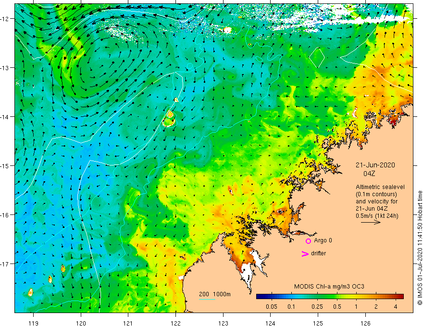This screenshot has height=327, width=423.
Task: Click latitude axis label '-14'
Action: pos(5,117)
